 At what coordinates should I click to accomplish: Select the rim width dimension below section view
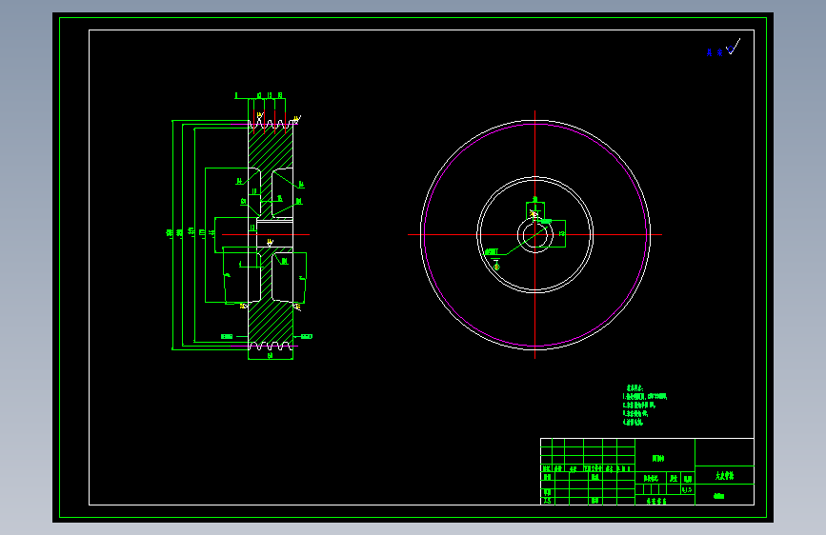click(x=271, y=356)
